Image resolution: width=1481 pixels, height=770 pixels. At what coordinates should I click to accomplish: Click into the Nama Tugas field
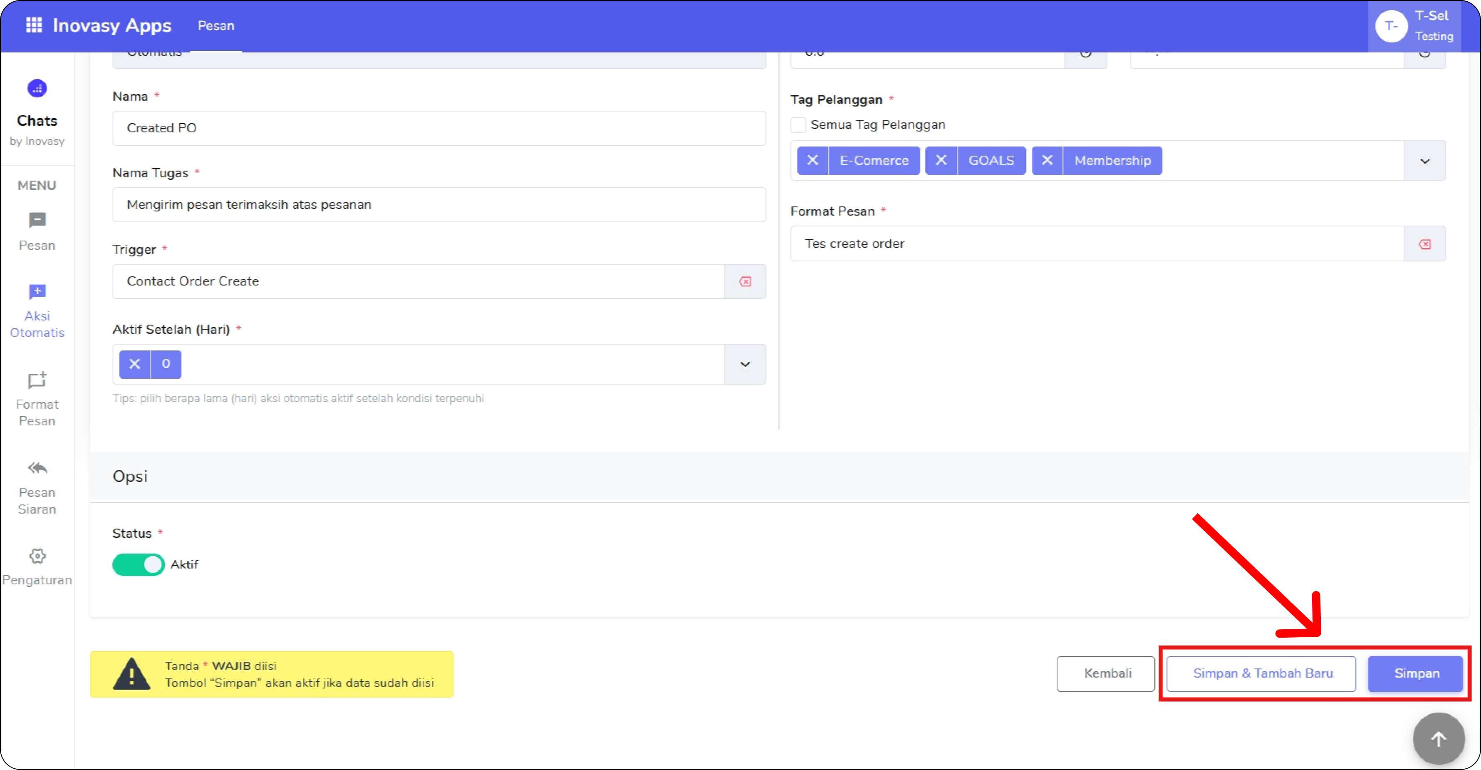coord(438,205)
